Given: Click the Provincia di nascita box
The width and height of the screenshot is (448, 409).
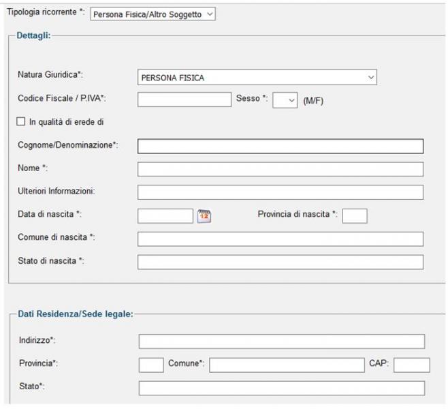Looking at the screenshot, I should (355, 216).
